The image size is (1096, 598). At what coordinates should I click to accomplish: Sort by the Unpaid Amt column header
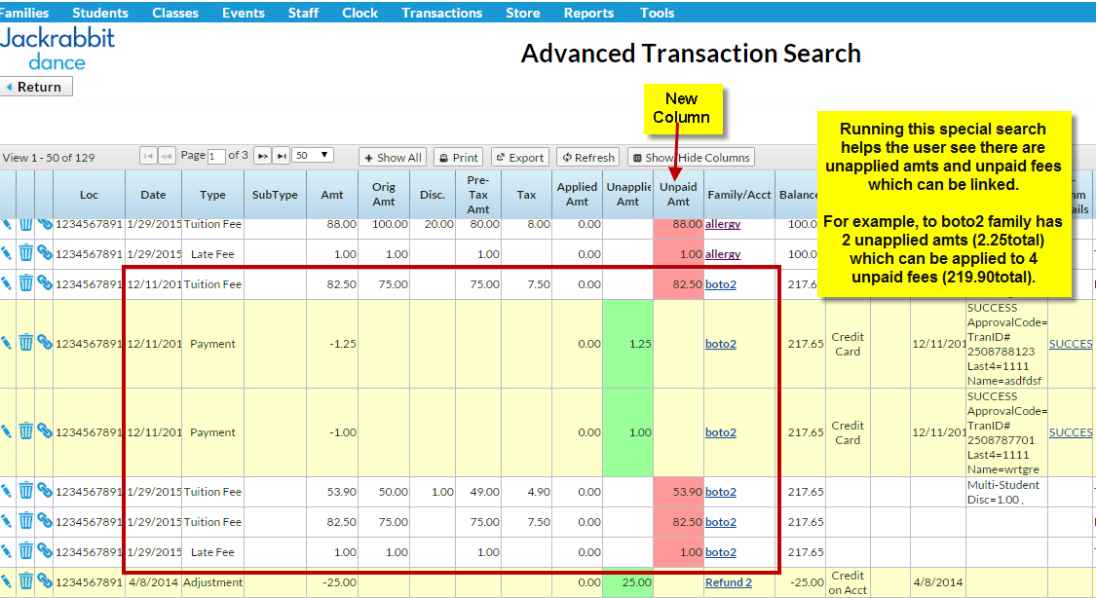tap(678, 194)
